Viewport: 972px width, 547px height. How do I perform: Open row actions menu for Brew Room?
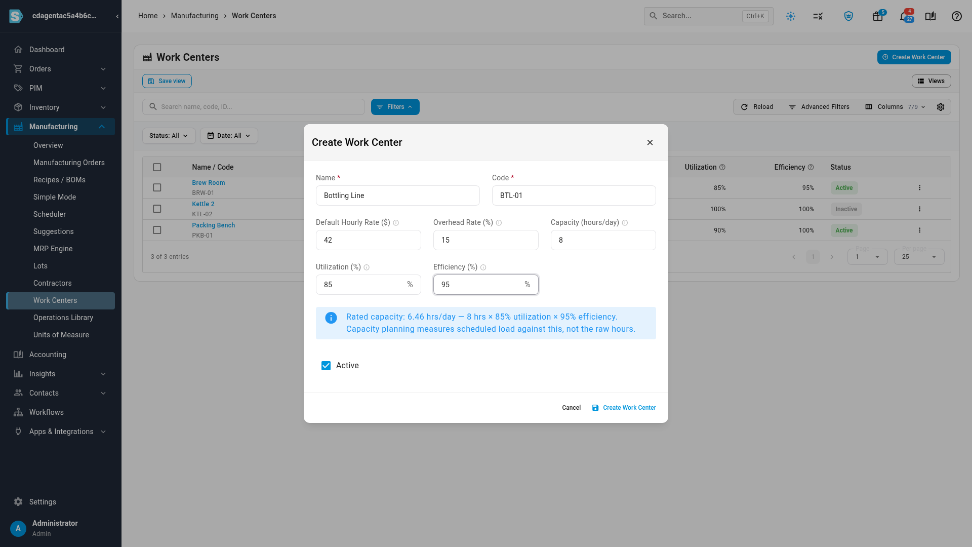point(919,188)
